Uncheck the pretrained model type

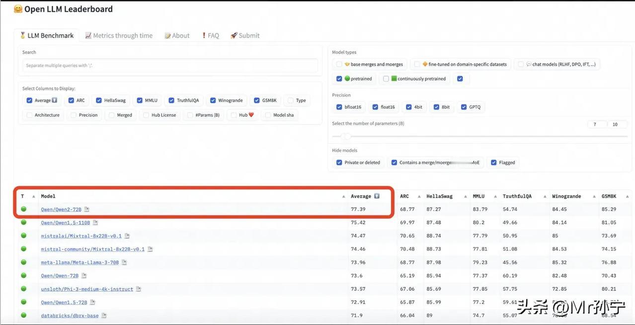click(339, 79)
